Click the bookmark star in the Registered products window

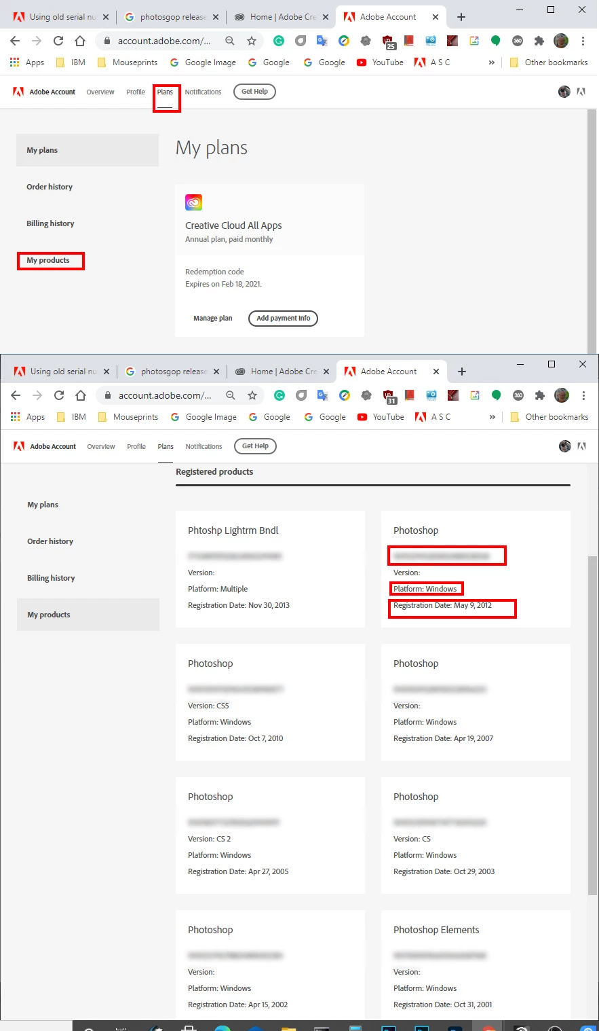[252, 395]
